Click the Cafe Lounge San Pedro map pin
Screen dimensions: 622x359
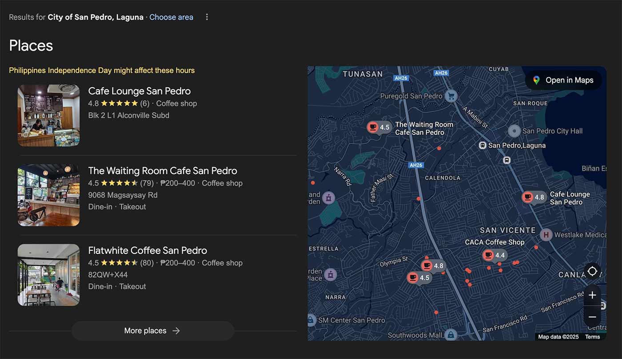click(x=534, y=197)
